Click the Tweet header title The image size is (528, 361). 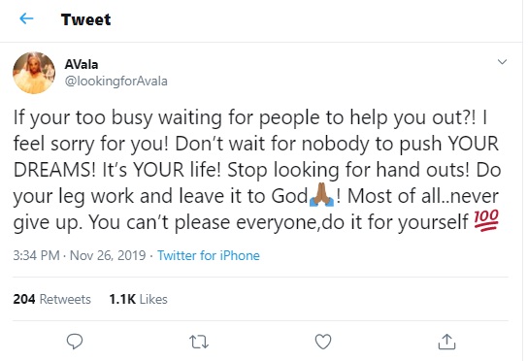click(x=85, y=19)
